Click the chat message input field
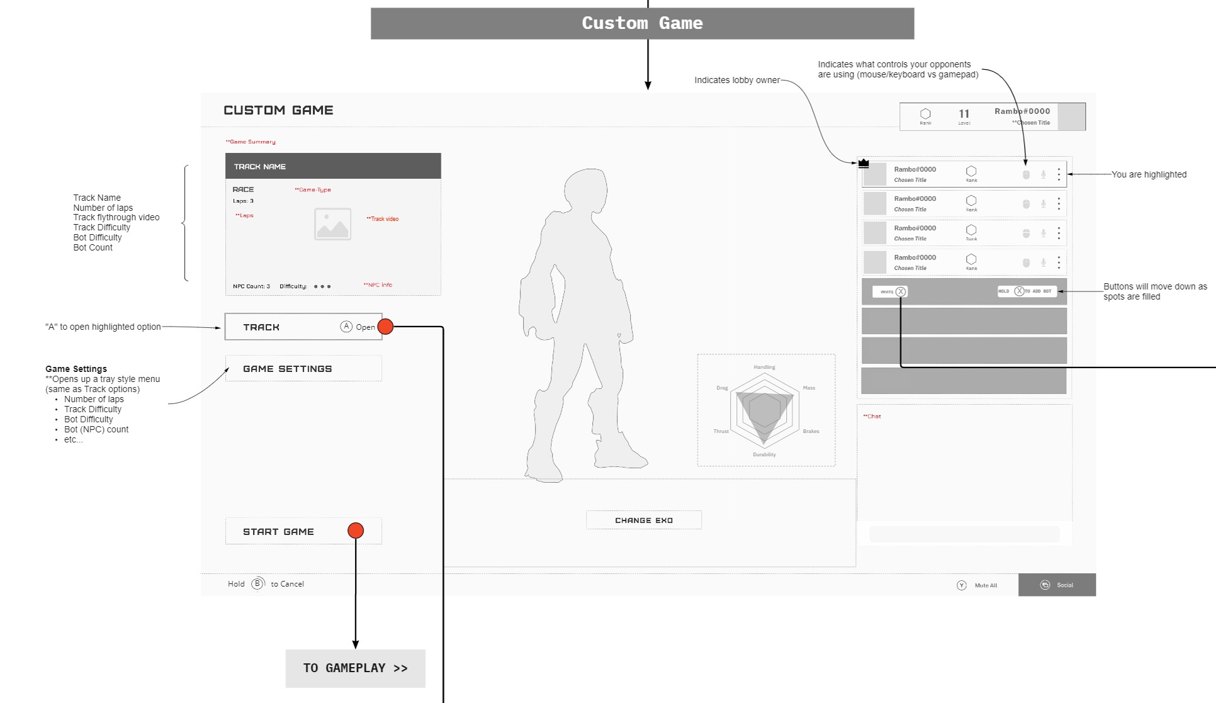The height and width of the screenshot is (703, 1216). (964, 534)
